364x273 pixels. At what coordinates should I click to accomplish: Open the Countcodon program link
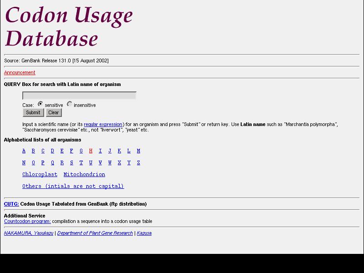tap(27, 222)
